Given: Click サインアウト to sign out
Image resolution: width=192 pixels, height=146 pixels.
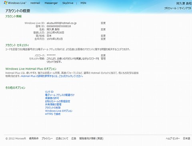Looking at the screenshot, I should pyautogui.click(x=185, y=8).
